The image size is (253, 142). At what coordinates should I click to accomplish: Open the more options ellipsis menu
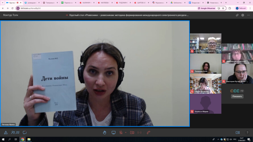tap(248, 15)
